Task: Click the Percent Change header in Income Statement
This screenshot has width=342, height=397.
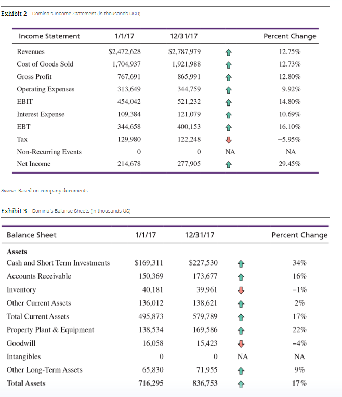Action: coord(290,36)
